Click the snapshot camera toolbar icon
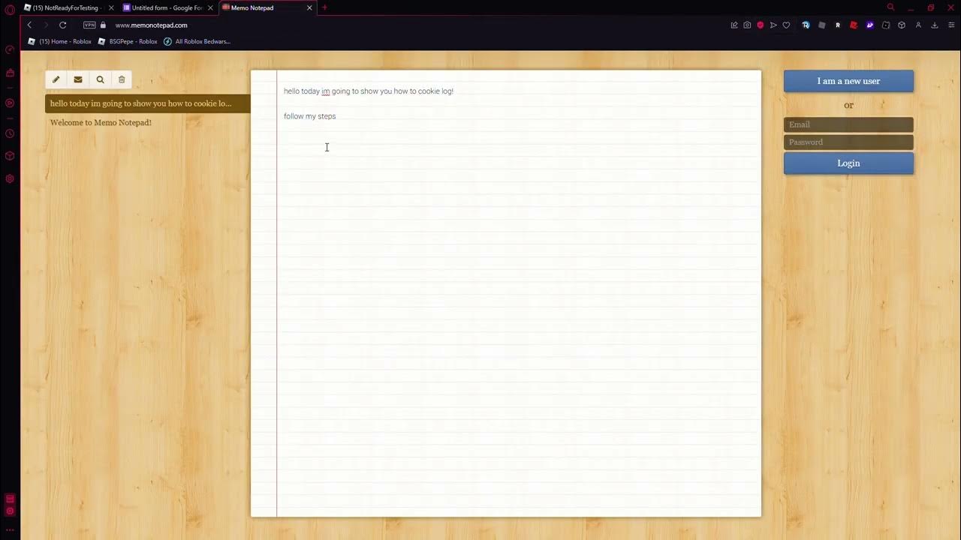This screenshot has width=961, height=540. pos(747,25)
